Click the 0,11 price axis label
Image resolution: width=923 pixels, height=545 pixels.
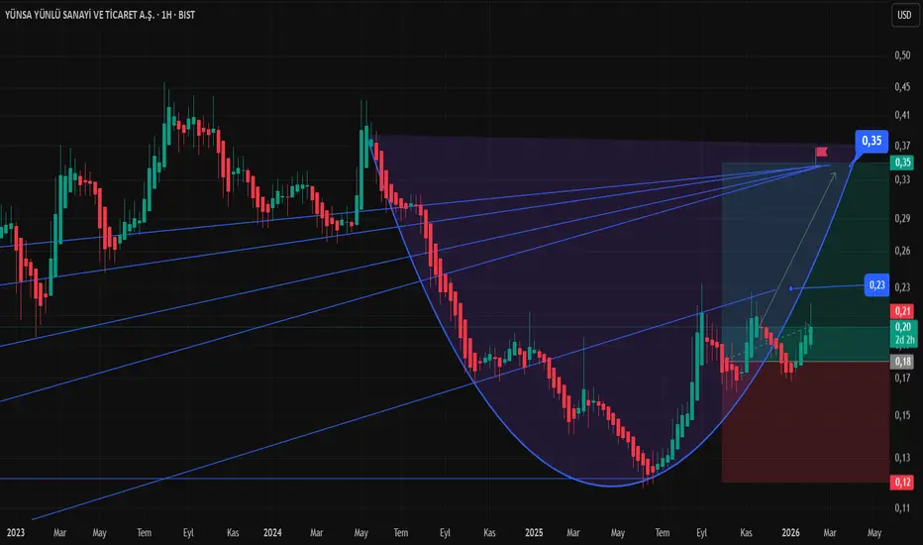(x=902, y=508)
